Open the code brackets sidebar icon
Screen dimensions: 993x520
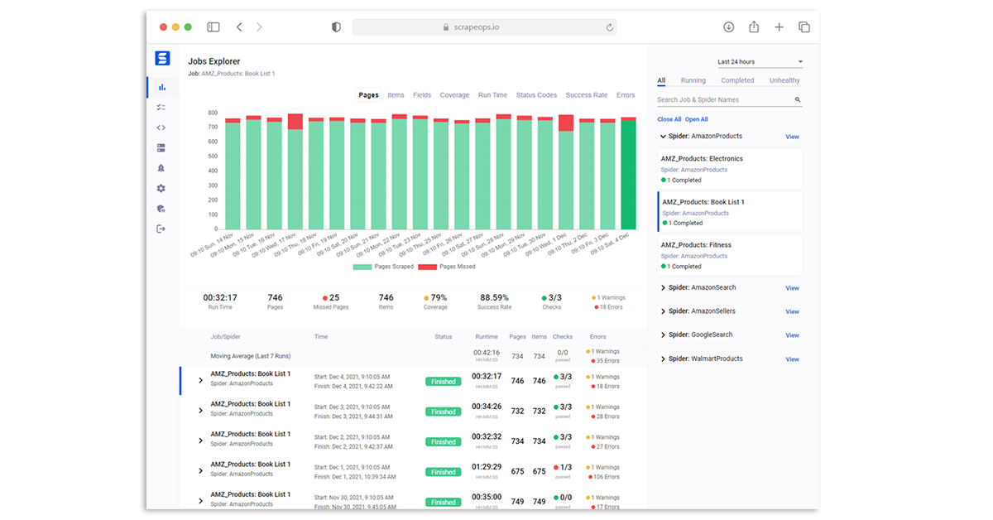(x=161, y=128)
